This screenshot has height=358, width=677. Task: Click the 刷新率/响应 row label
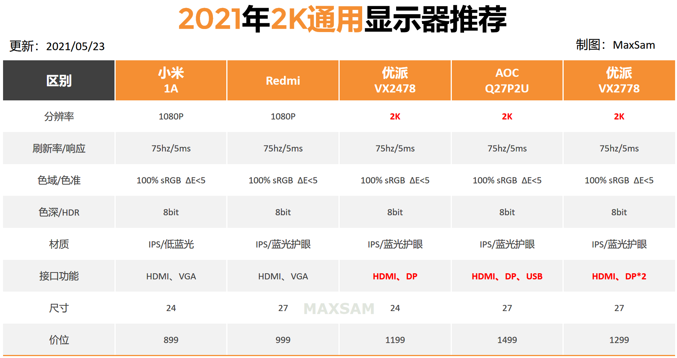pos(59,148)
